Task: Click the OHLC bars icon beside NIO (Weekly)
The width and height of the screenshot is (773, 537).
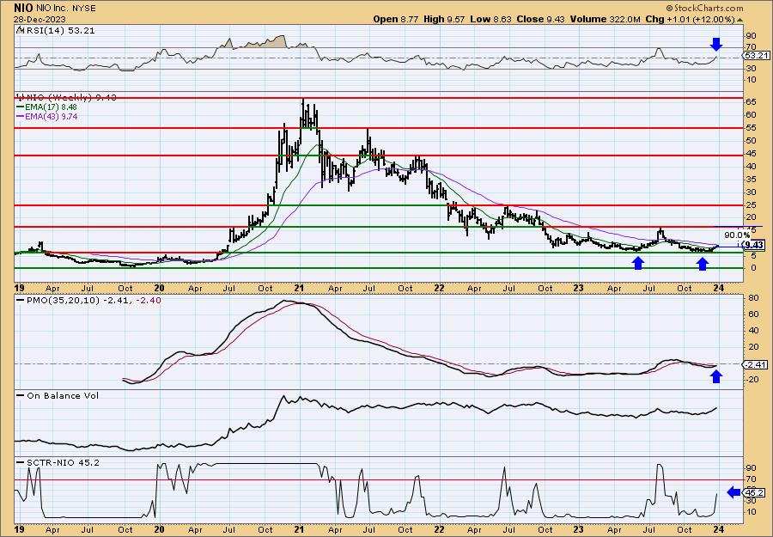Action: 19,97
